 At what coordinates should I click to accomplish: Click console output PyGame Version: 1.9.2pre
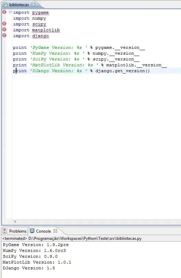point(36,245)
